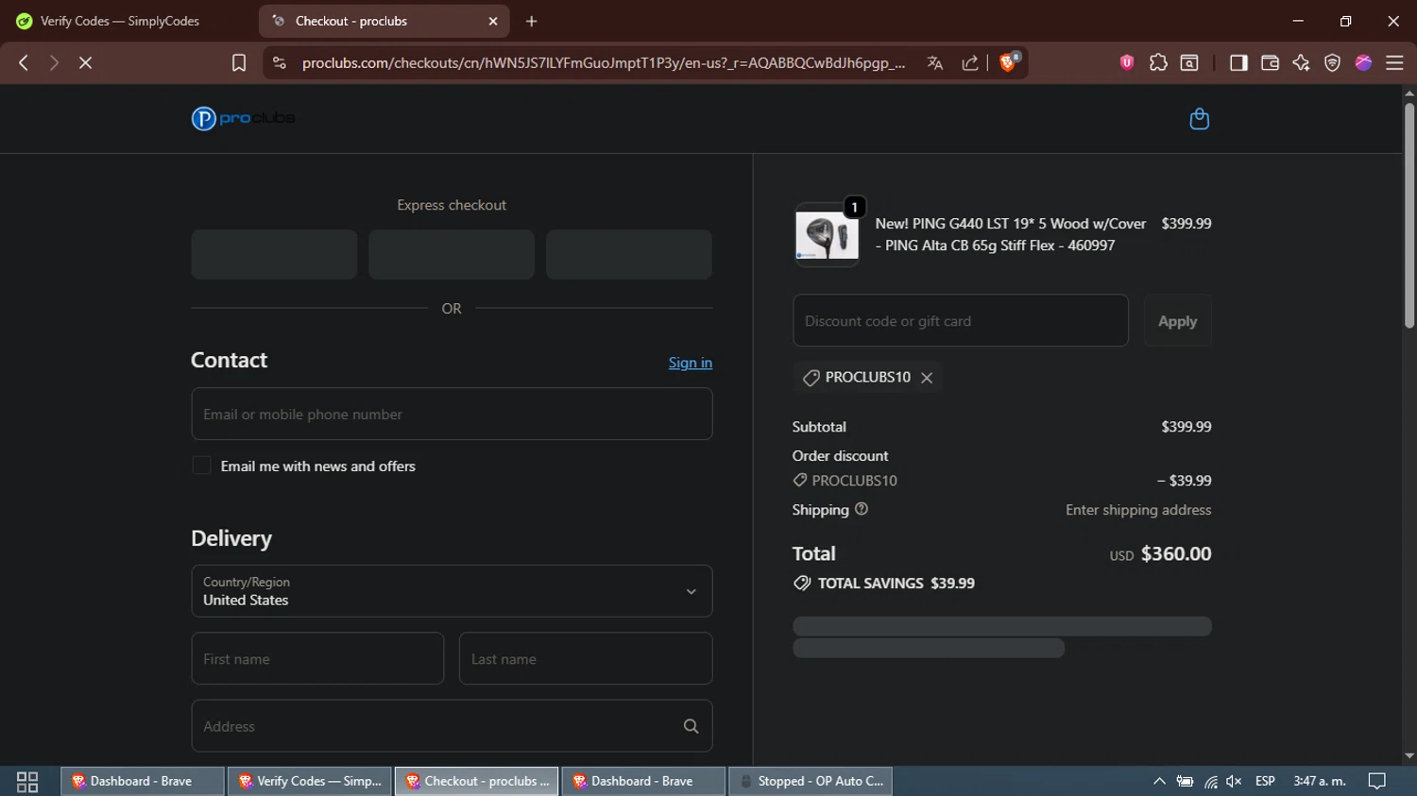The image size is (1417, 796).
Task: Stop the page from loading
Action: point(85,62)
